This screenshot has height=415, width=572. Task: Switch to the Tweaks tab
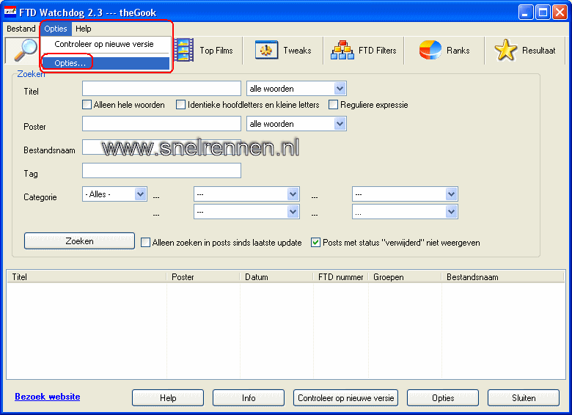pyautogui.click(x=283, y=51)
